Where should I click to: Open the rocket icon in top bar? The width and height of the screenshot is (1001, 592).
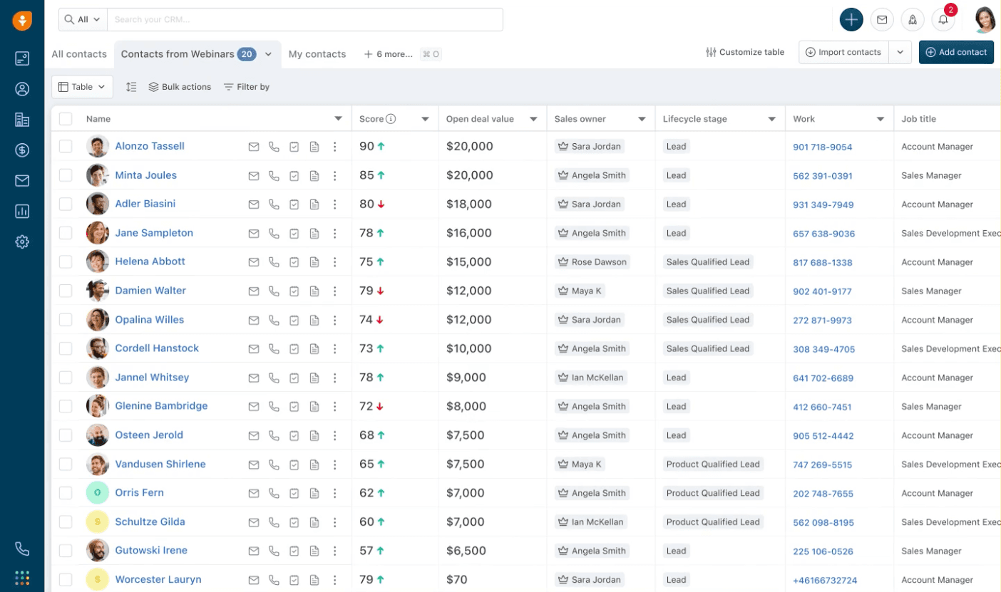913,20
